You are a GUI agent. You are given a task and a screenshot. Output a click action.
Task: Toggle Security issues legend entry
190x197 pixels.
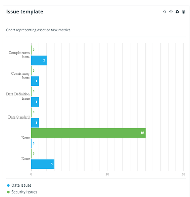[x=22, y=192]
